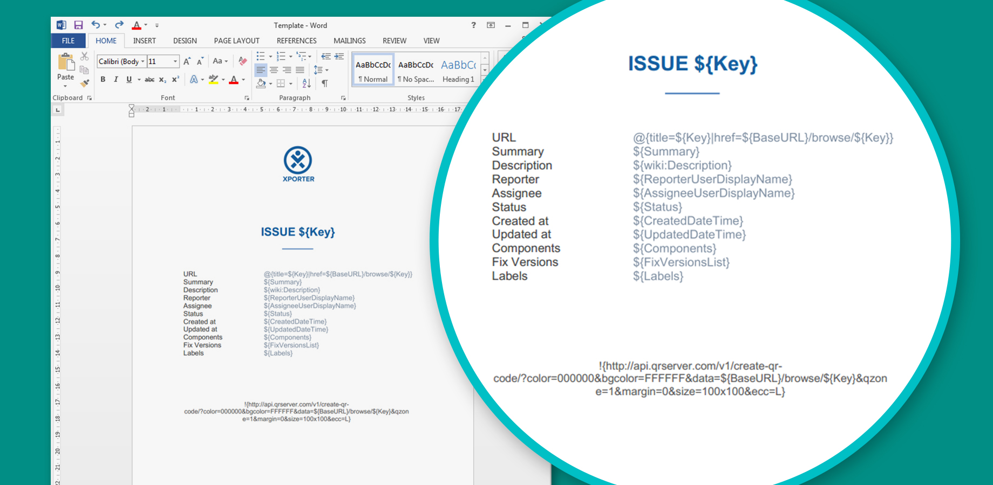The height and width of the screenshot is (485, 993).
Task: Pick the yellow text highlight color
Action: point(214,80)
